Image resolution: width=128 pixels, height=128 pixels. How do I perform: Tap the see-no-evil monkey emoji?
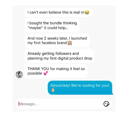click(x=70, y=43)
